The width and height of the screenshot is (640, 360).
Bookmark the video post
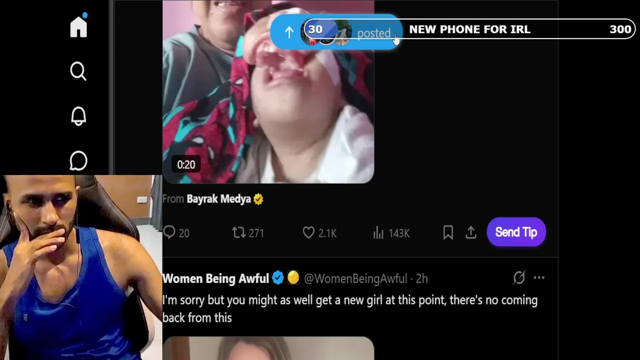[x=448, y=232]
